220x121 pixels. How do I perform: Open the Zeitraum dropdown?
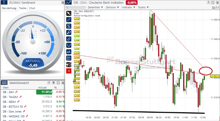pos(112,7)
